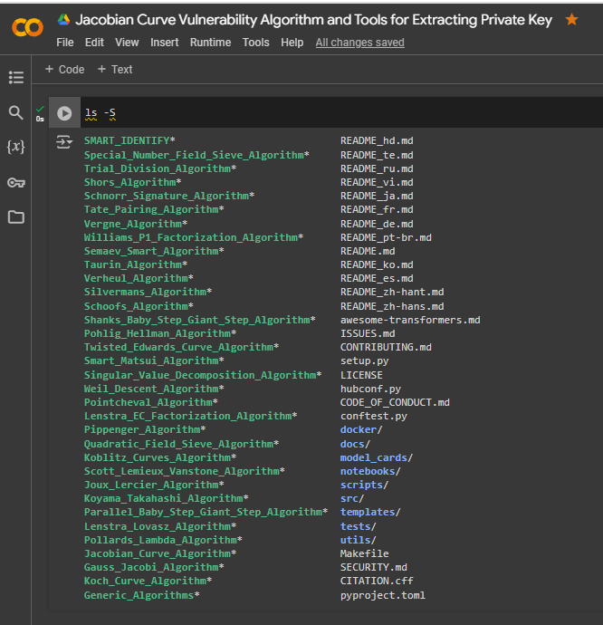Select Shors_Algorithm* entry

133,182
